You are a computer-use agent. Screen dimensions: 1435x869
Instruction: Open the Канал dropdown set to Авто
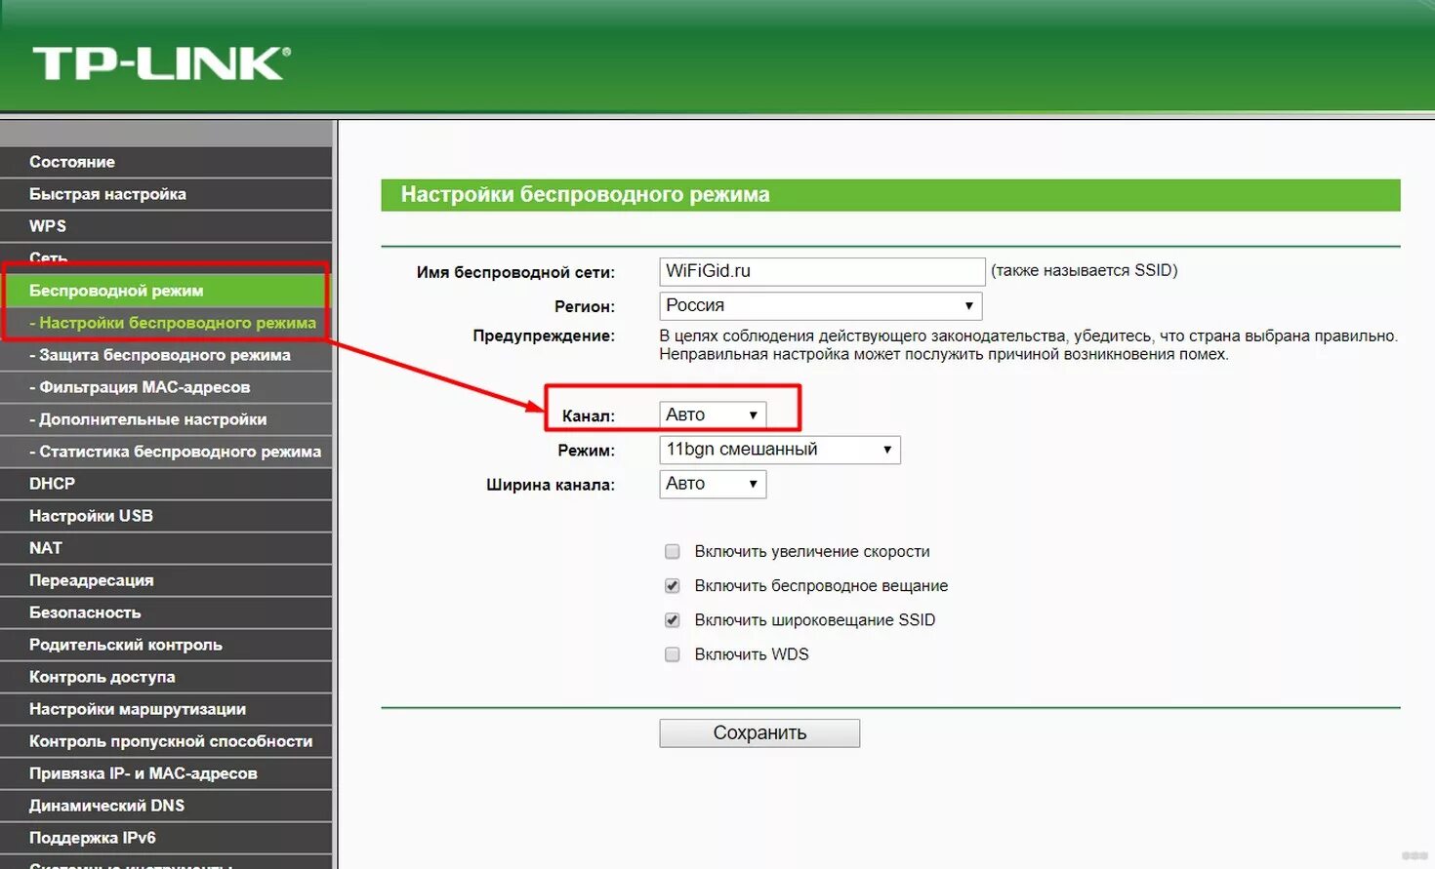713,415
